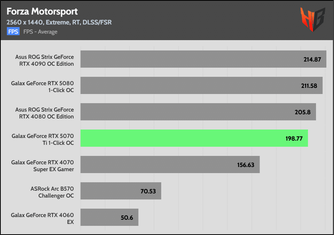This screenshot has height=235, width=334.
Task: Click the 70.53 value label
Action: coord(148,191)
